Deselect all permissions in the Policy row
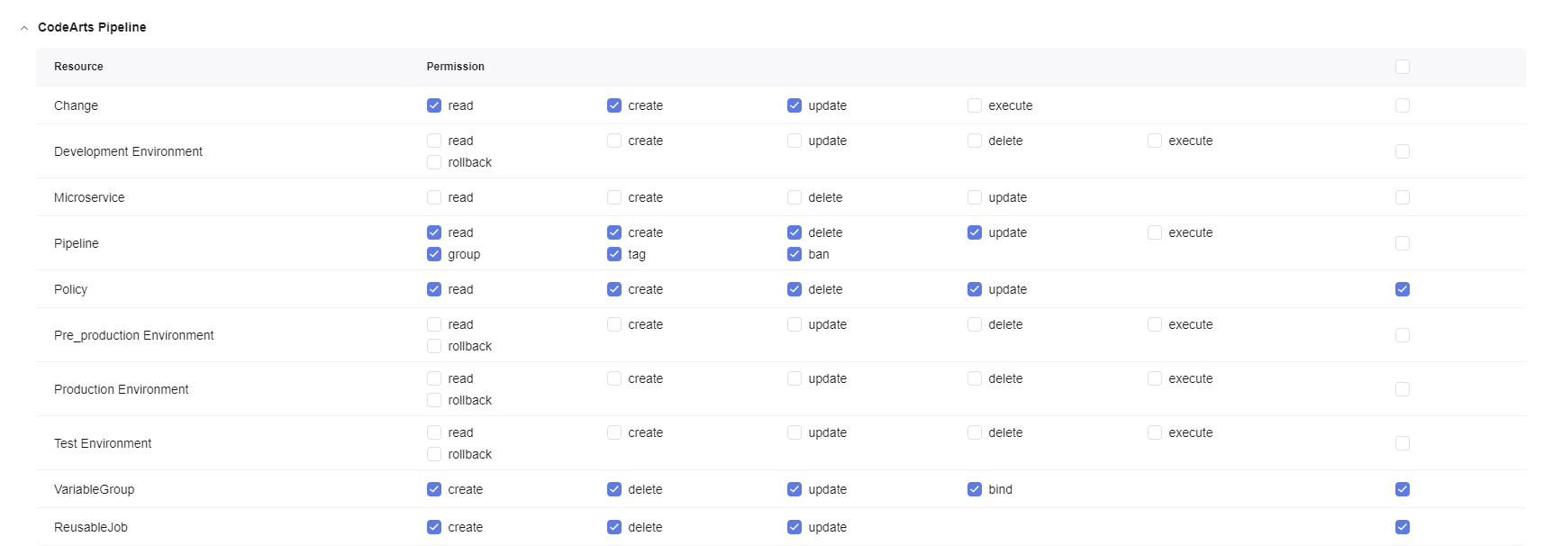 [1403, 289]
